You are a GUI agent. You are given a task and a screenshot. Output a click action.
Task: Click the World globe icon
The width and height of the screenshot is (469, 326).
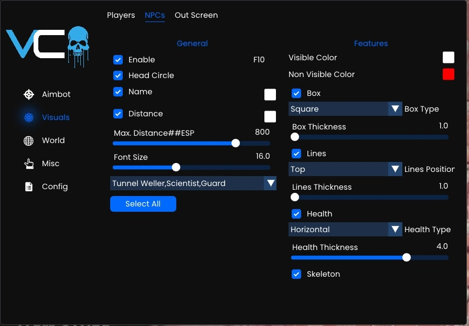(29, 140)
